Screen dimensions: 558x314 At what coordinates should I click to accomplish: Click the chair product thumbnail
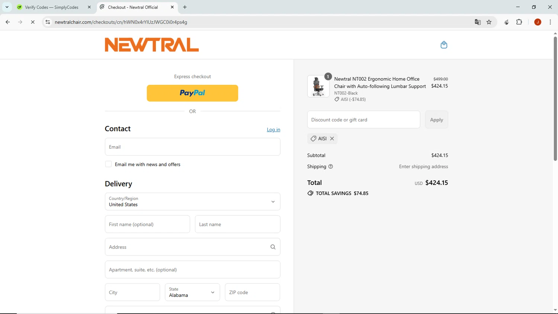point(318,86)
